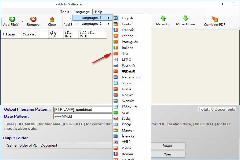This screenshot has width=240, height=160.
Task: Open the Same Folder of PDF Document combo box
Action: click(x=59, y=145)
